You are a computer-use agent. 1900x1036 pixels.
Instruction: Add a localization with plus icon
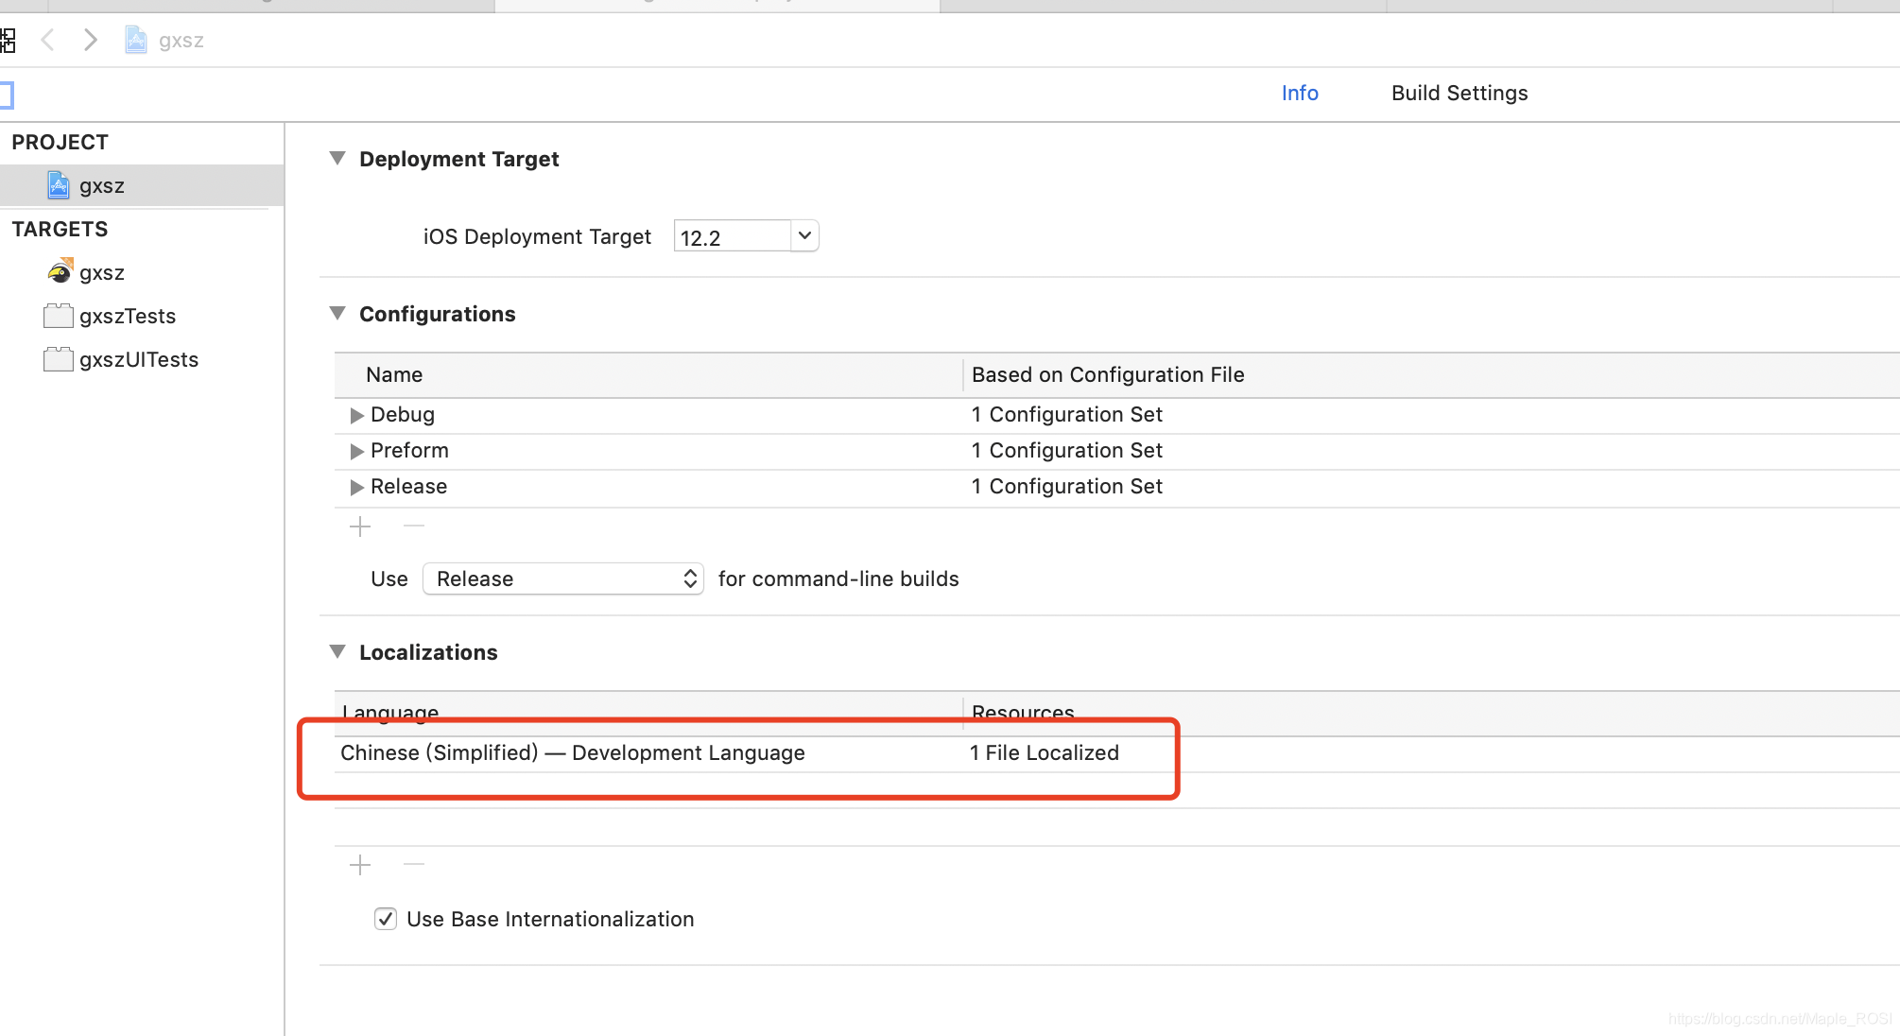point(360,865)
